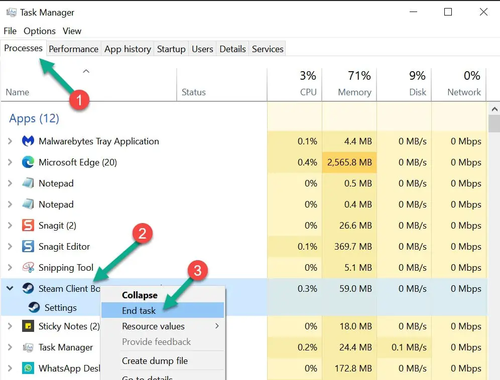The height and width of the screenshot is (380, 500).
Task: Click the 172.8 MB memory cell
Action: pos(349,368)
